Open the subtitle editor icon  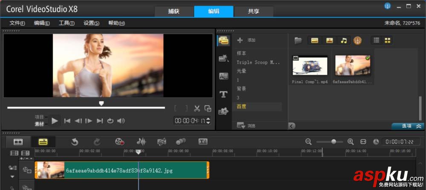[203, 142]
